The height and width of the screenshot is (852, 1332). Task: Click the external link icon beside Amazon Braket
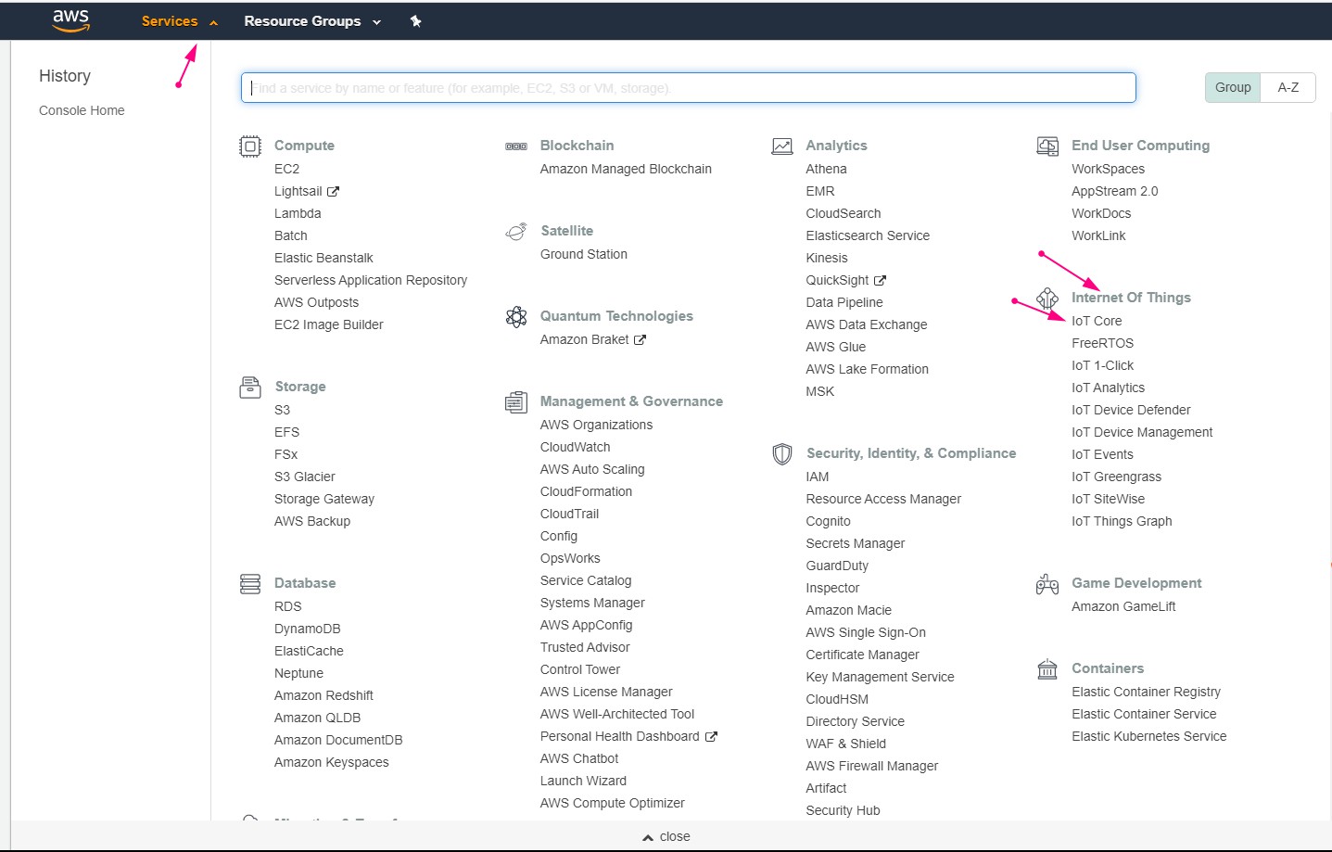[641, 340]
